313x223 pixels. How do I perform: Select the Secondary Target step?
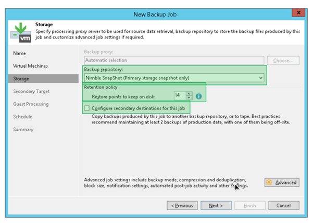click(x=31, y=91)
